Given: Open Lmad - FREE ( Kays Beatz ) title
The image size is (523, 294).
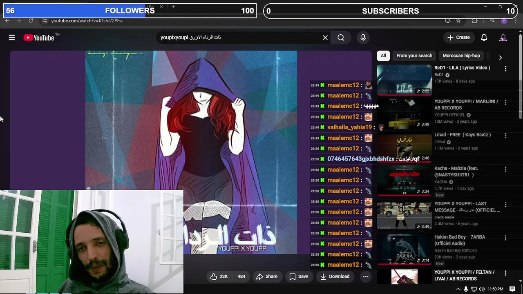Looking at the screenshot, I should click(463, 135).
